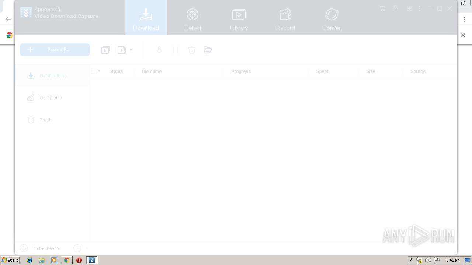Click the Apowersoft logo icon
This screenshot has width=472, height=265.
point(26,13)
